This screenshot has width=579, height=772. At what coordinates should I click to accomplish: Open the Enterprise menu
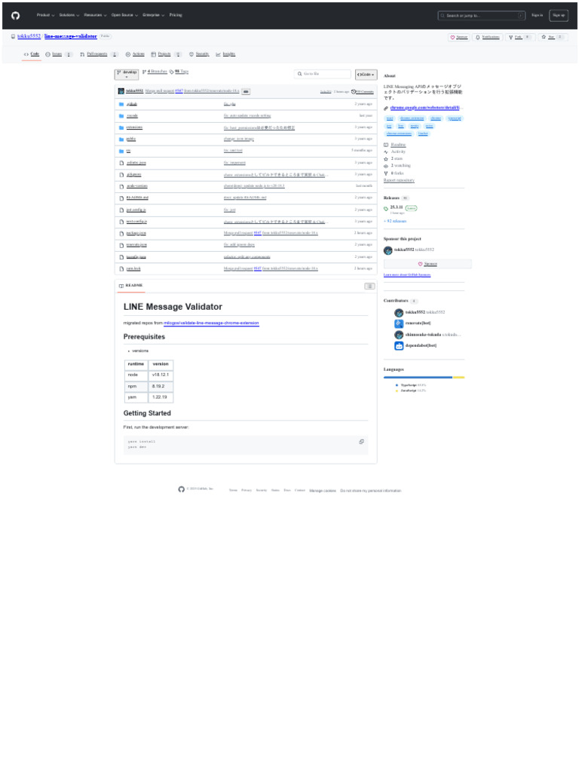click(x=153, y=15)
